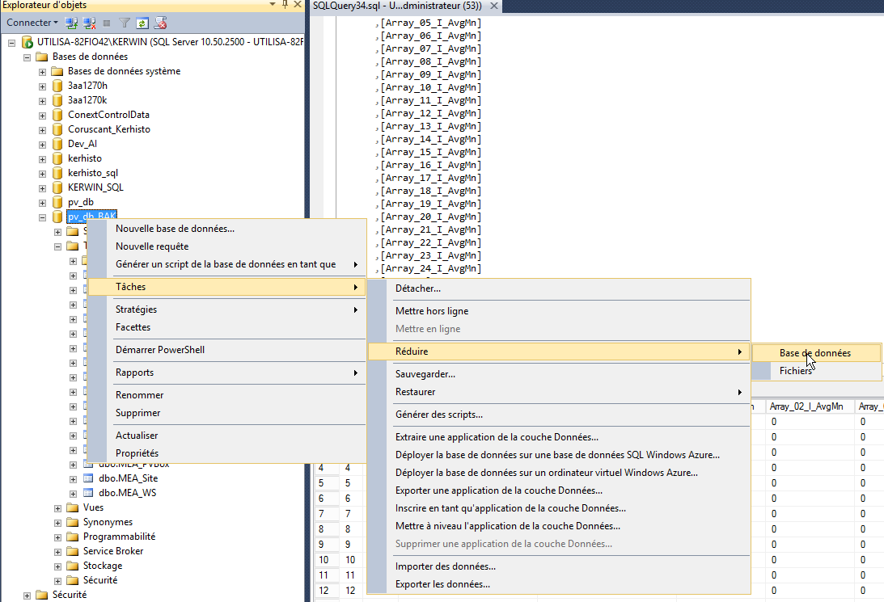Click the connect Object Explorer icon
Screen dimensions: 884x602
72,23
